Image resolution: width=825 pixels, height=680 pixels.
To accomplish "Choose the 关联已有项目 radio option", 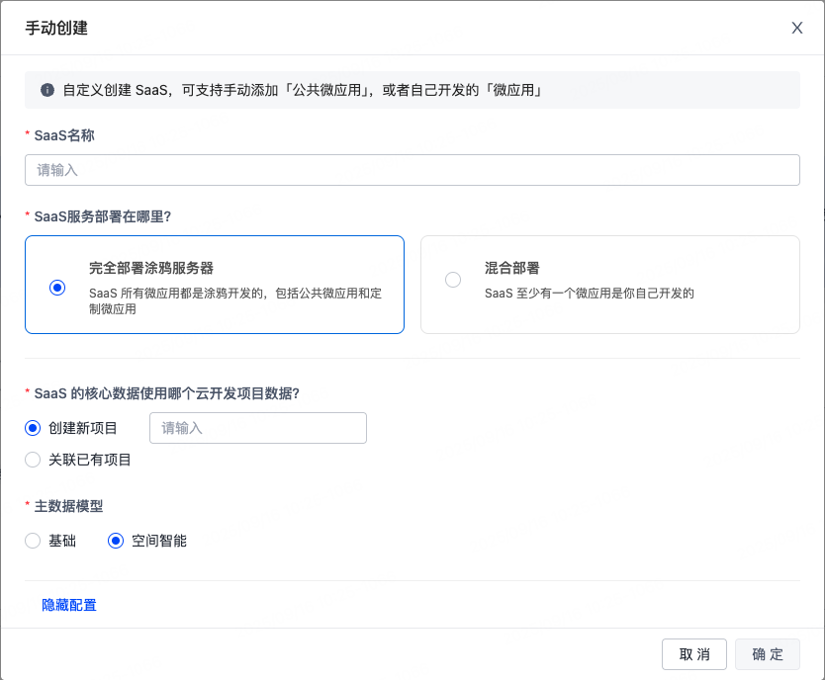I will pyautogui.click(x=33, y=460).
